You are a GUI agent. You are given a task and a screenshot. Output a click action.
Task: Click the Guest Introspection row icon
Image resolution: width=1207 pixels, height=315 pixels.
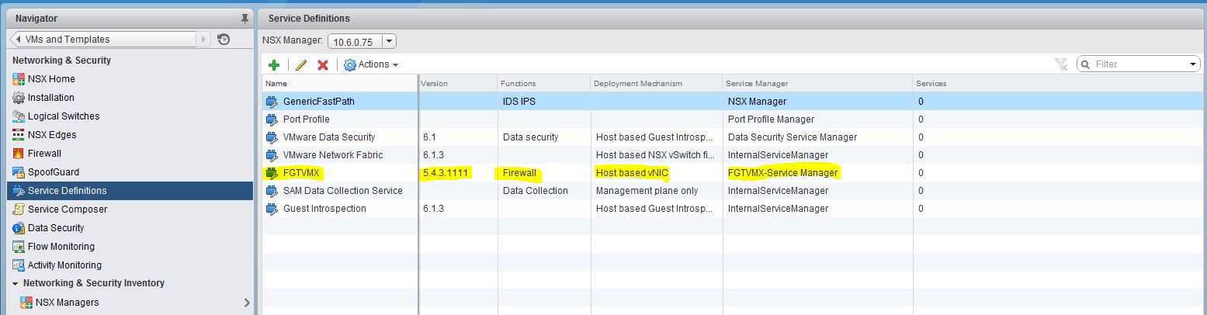point(272,209)
